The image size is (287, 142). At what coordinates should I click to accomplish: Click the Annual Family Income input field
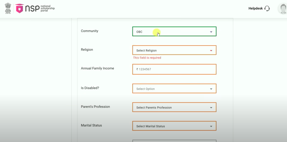click(174, 69)
